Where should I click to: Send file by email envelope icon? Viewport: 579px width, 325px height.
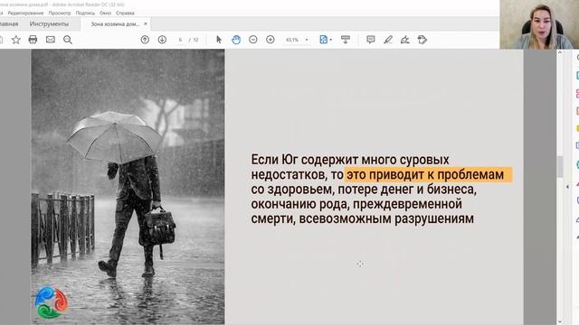coord(51,40)
